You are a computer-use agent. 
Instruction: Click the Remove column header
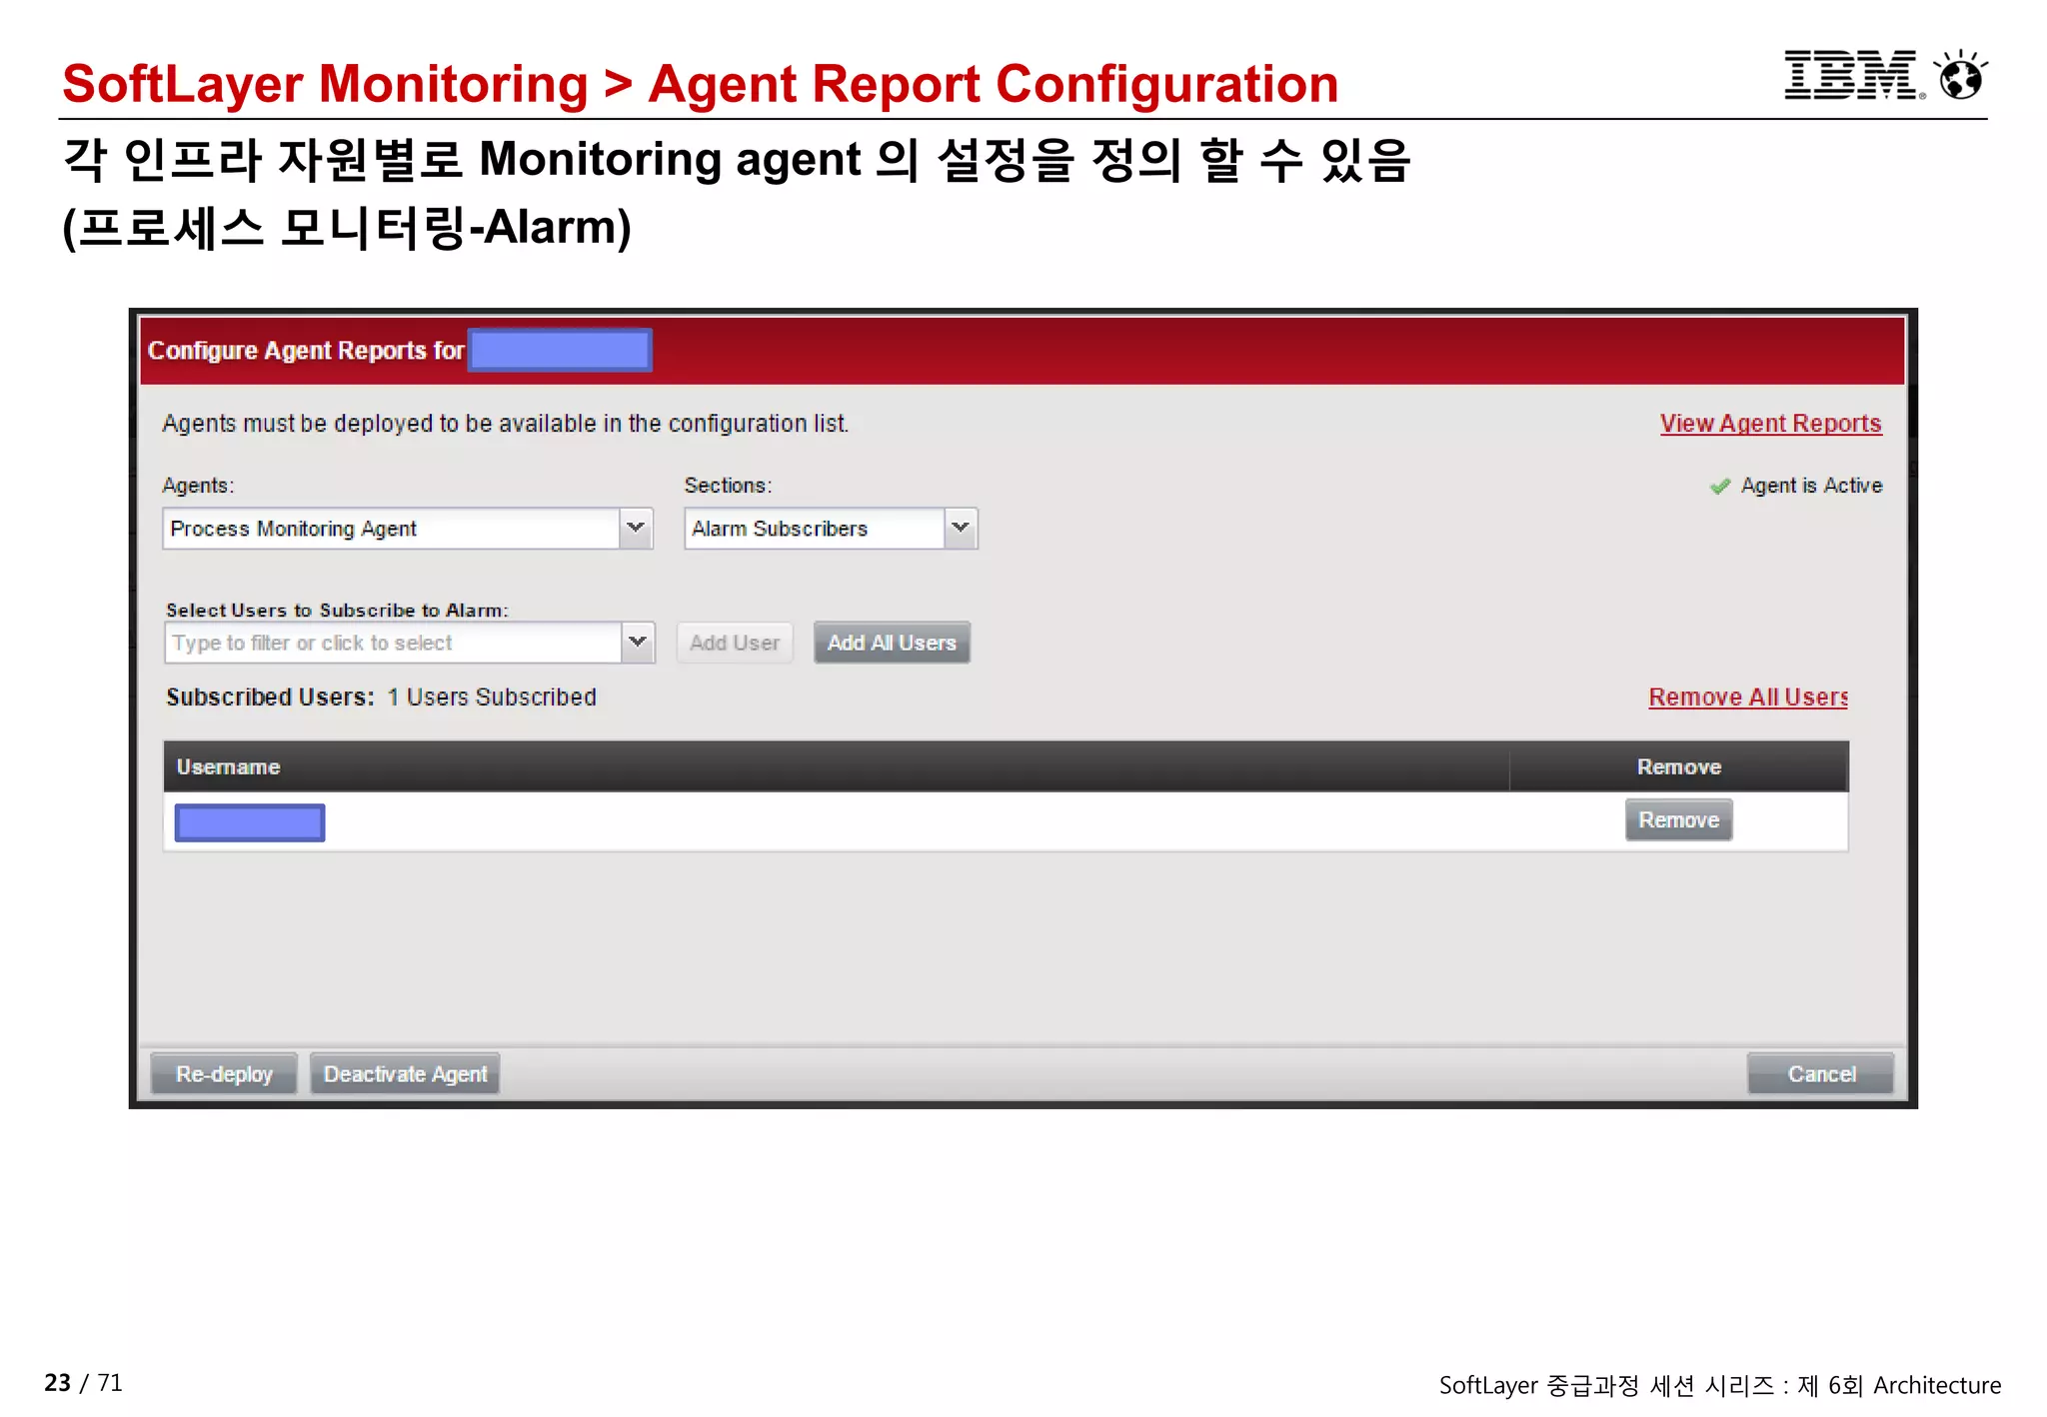coord(1679,766)
